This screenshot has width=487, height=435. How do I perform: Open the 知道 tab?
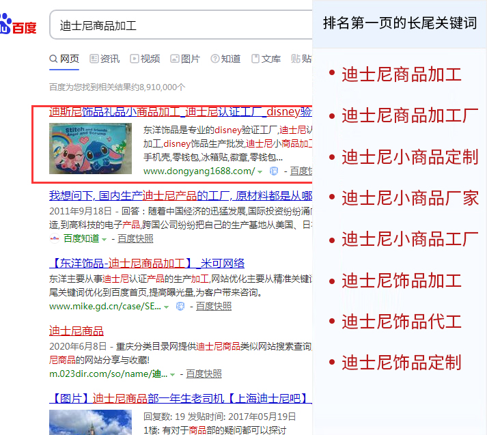226,59
